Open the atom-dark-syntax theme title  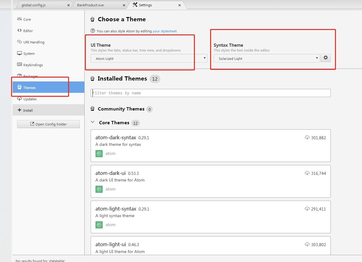point(116,137)
